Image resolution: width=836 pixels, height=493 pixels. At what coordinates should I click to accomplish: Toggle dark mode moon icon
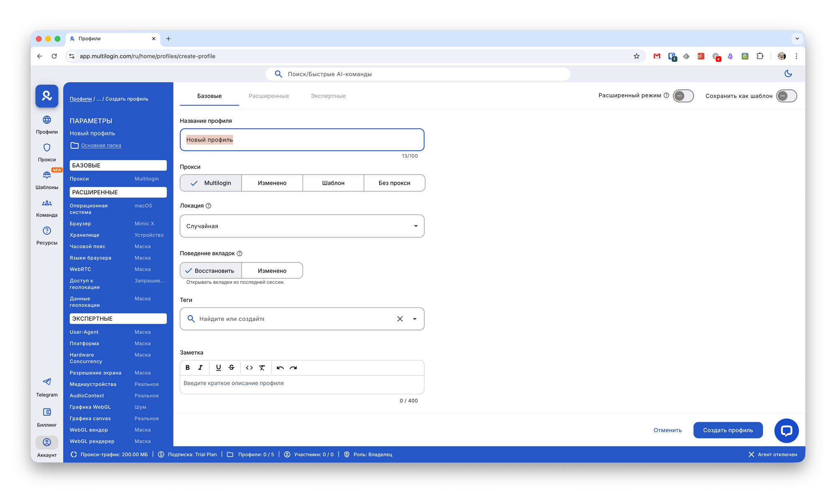pyautogui.click(x=788, y=74)
